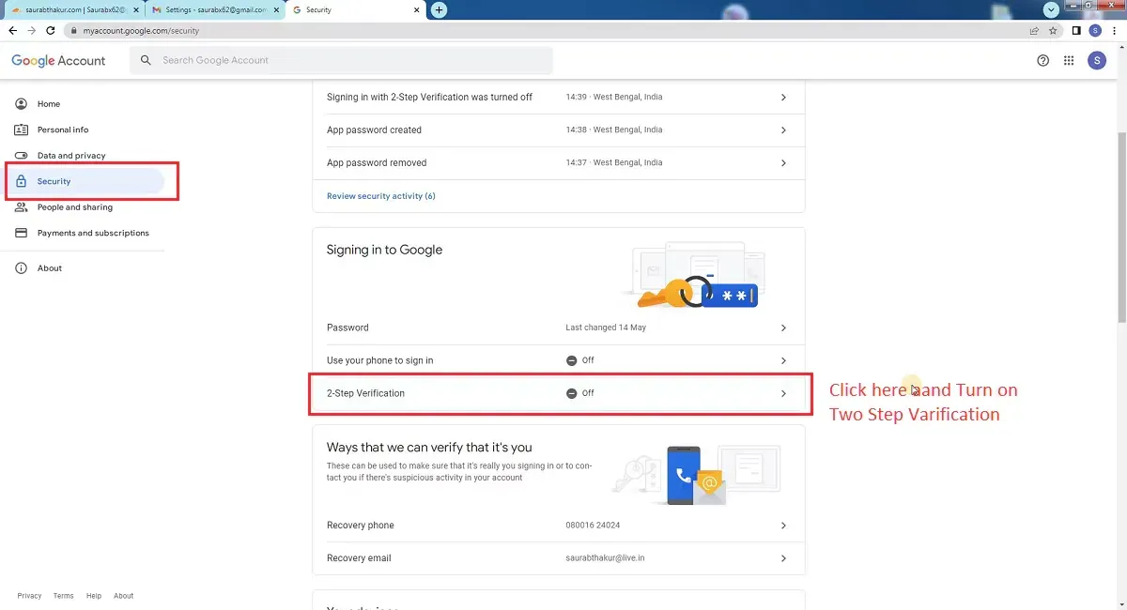Image resolution: width=1127 pixels, height=610 pixels.
Task: Open Use your phone to sign in chevron
Action: (x=783, y=360)
